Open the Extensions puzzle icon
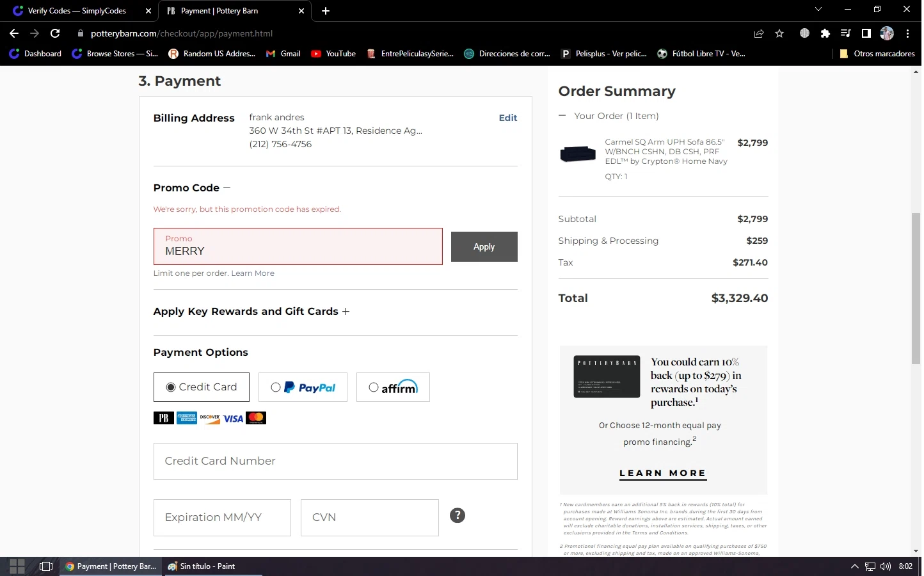Screen dimensions: 924x576 tap(825, 33)
